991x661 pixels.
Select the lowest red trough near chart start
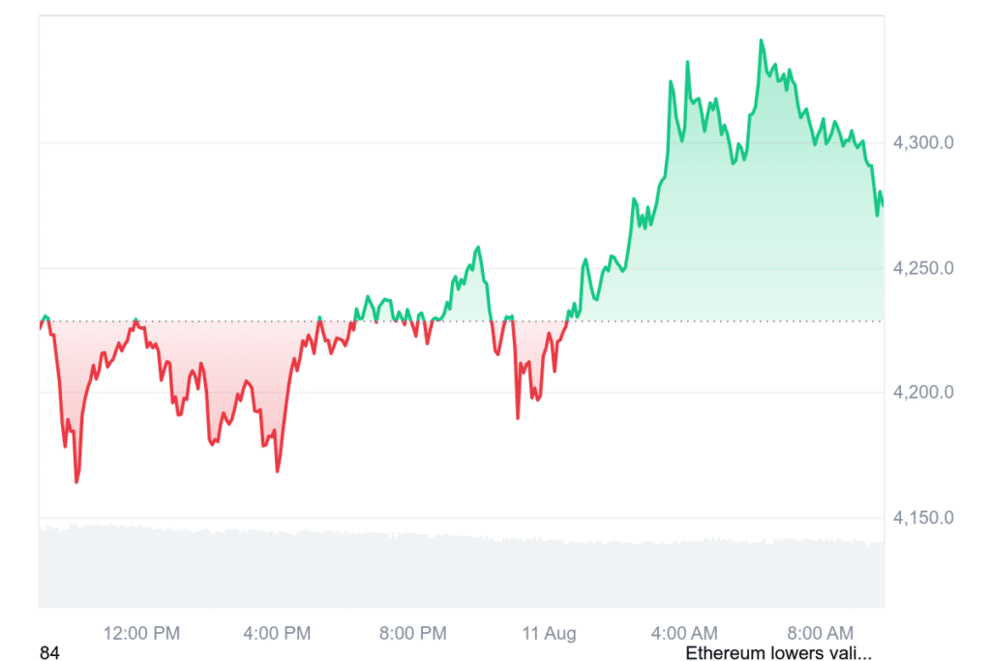click(77, 482)
